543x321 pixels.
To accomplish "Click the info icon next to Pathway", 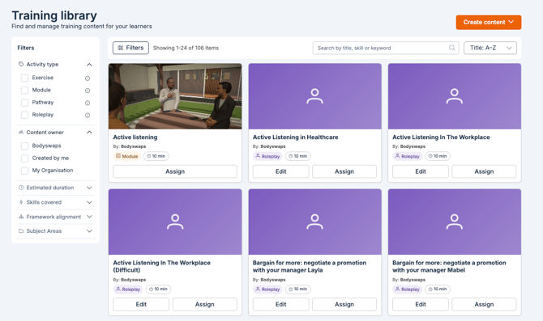I will coord(88,103).
